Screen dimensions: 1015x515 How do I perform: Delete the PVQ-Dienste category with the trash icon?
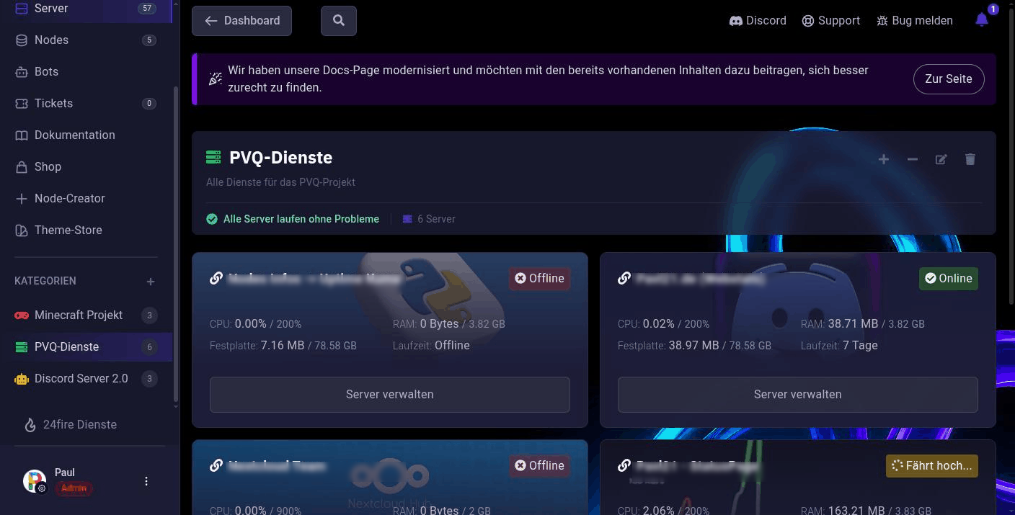(970, 159)
